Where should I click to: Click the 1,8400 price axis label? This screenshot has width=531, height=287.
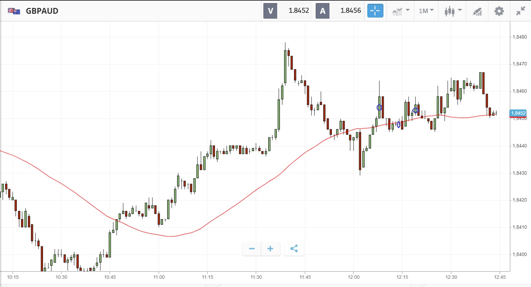[x=520, y=254]
